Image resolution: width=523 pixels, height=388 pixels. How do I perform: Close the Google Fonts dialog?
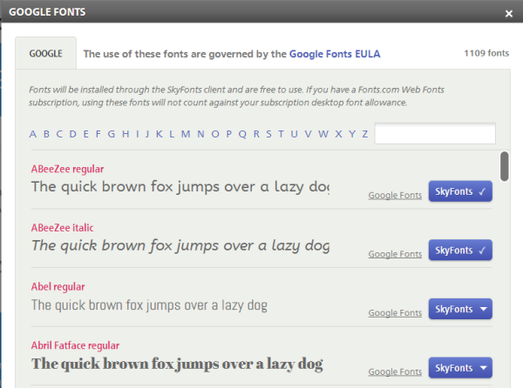[x=509, y=14]
